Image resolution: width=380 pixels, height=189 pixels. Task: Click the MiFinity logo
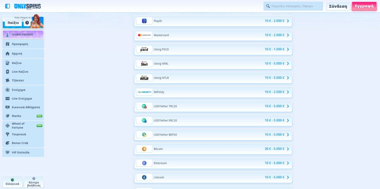pyautogui.click(x=144, y=92)
